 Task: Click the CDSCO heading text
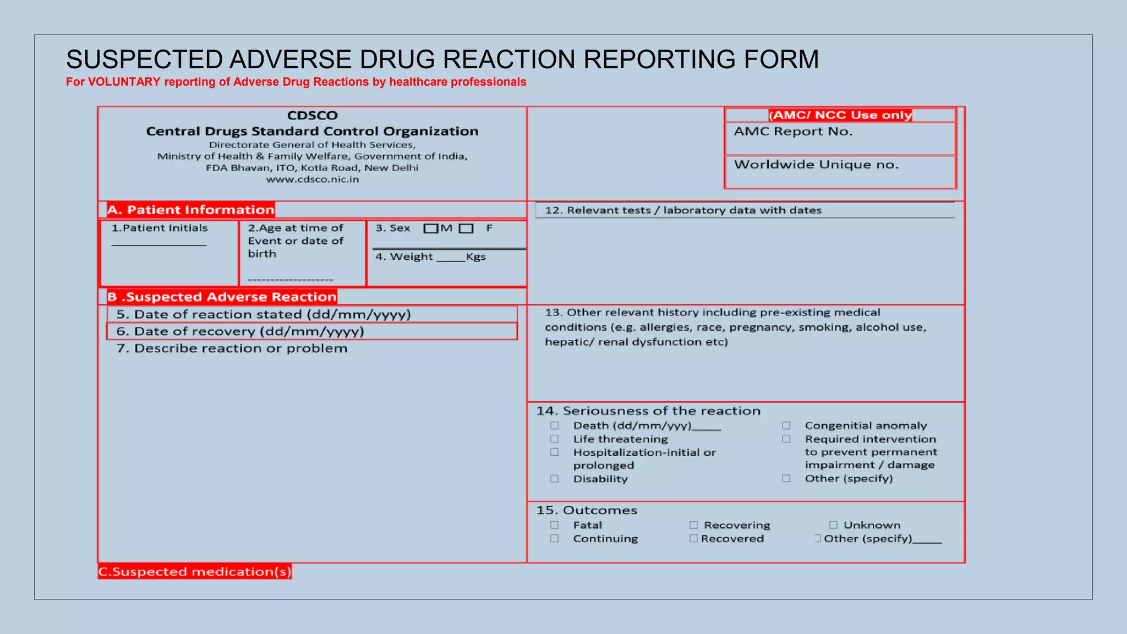pos(313,116)
